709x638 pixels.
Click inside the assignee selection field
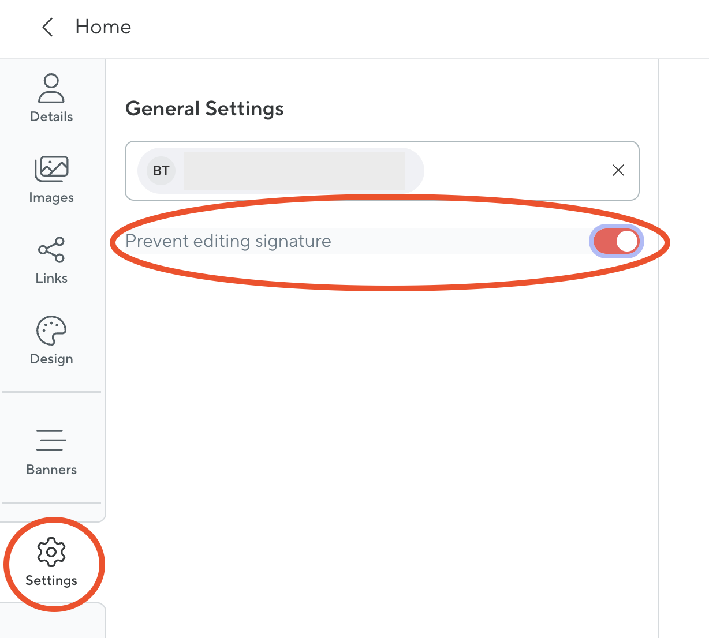pos(382,171)
